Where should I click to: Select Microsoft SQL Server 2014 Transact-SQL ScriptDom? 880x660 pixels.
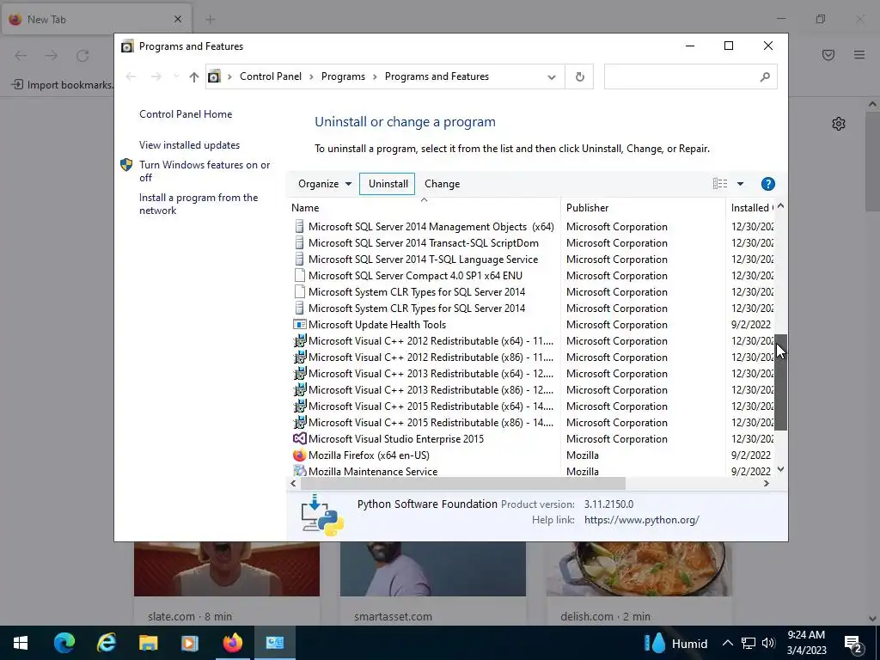[423, 243]
